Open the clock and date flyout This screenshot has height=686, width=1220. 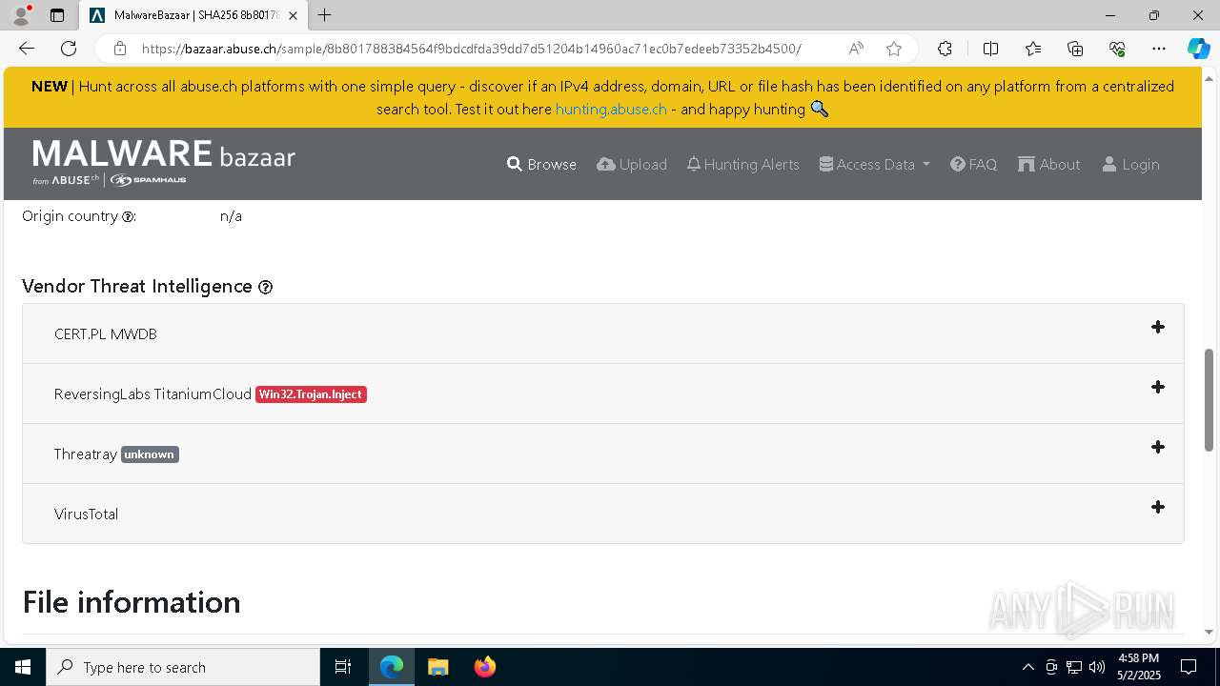pos(1138,667)
